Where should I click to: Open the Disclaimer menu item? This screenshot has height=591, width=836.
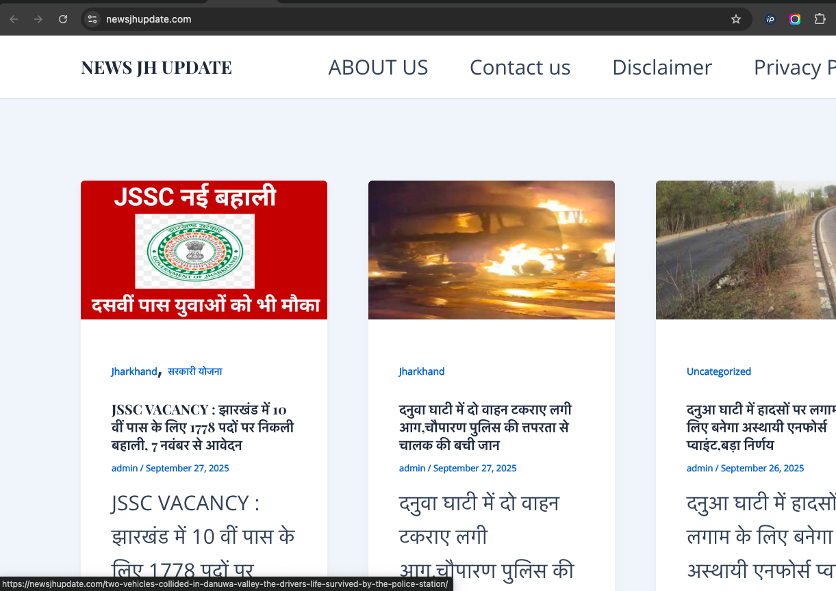click(x=662, y=67)
